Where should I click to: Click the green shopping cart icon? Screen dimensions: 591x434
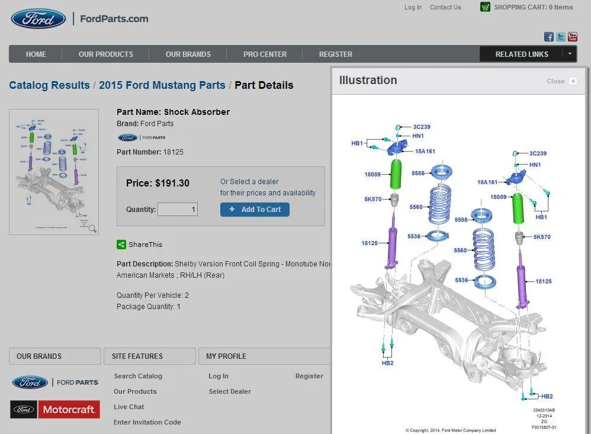tap(485, 7)
